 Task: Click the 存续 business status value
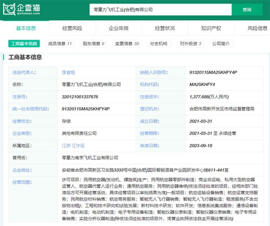(x=66, y=121)
